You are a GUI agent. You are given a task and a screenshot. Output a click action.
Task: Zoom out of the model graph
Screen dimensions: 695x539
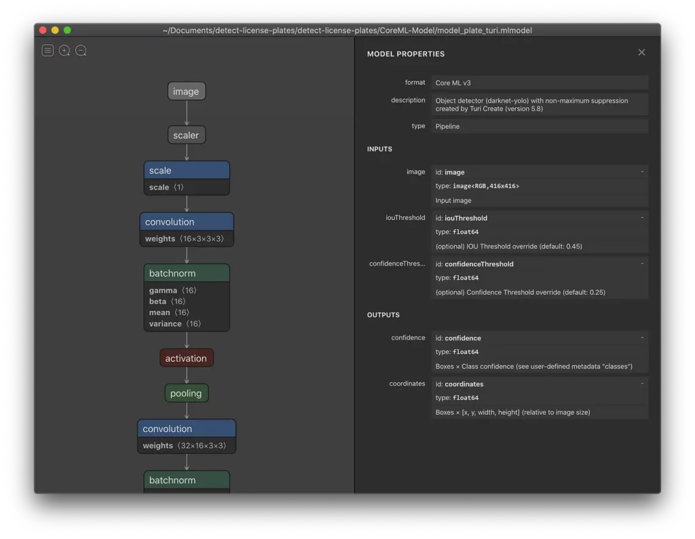pos(81,50)
